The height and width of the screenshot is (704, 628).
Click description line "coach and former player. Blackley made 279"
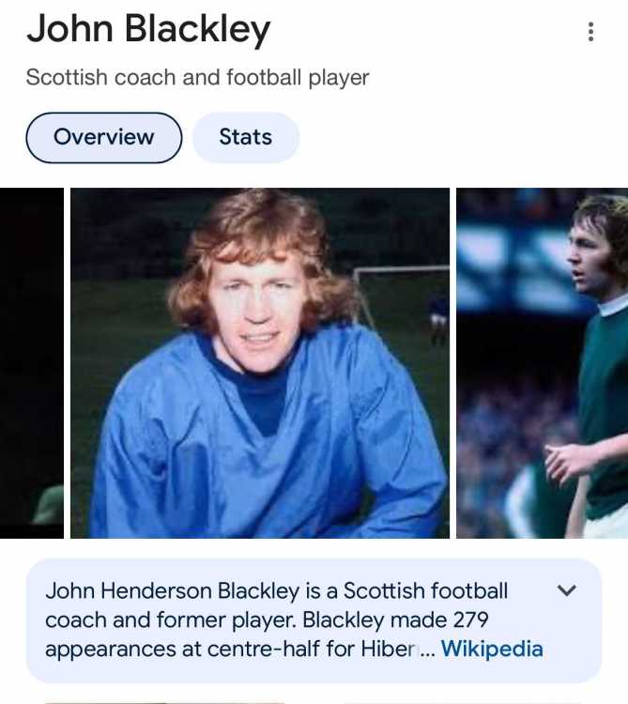(x=267, y=620)
